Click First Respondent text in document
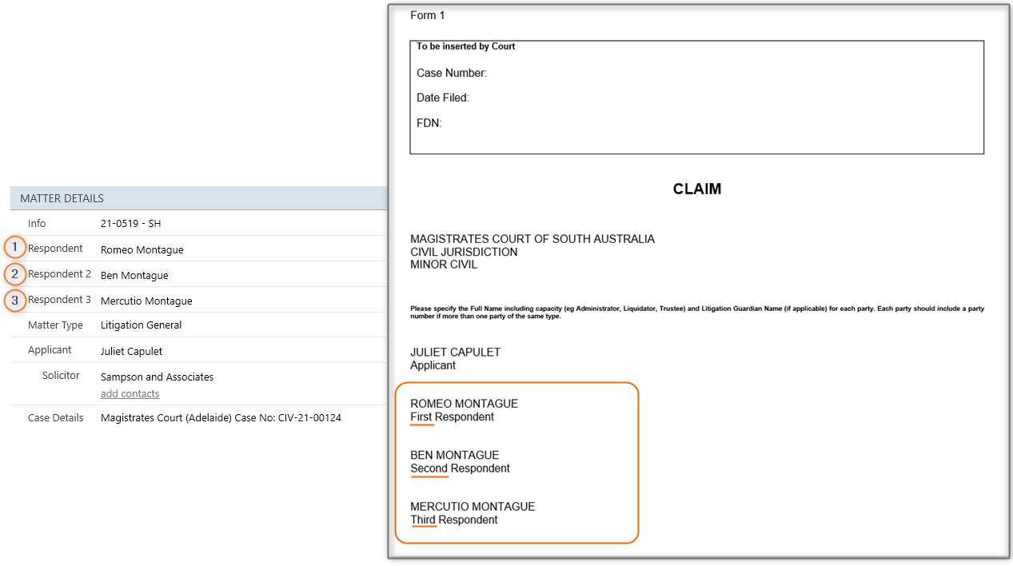Viewport: 1013px width, 566px height. click(452, 417)
